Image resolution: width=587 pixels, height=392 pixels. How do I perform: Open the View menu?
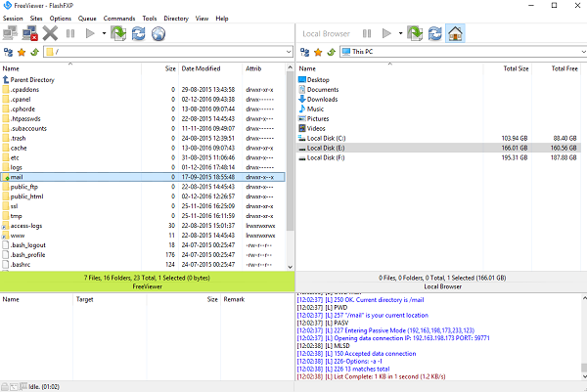[202, 19]
